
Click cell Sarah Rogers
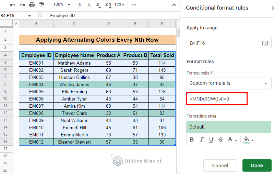(x=74, y=70)
